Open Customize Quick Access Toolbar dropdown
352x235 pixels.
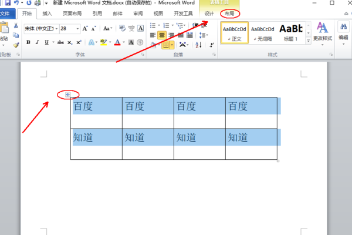tap(46, 3)
